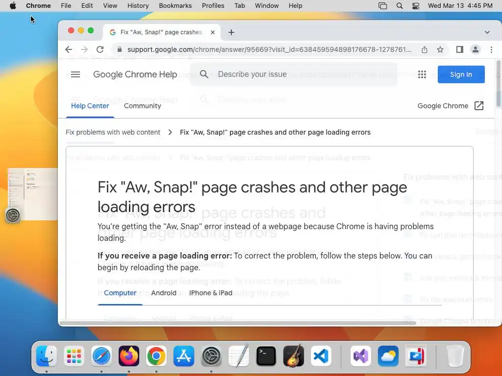Open Control Center in the menu bar
Screen dimensions: 502x376
[x=416, y=6]
